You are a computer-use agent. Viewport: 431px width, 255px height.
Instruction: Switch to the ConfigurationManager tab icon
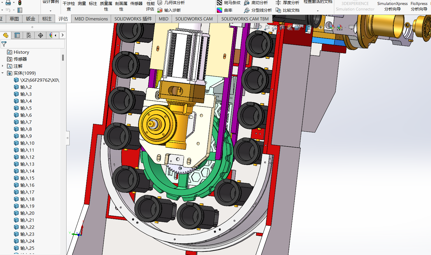[29, 35]
